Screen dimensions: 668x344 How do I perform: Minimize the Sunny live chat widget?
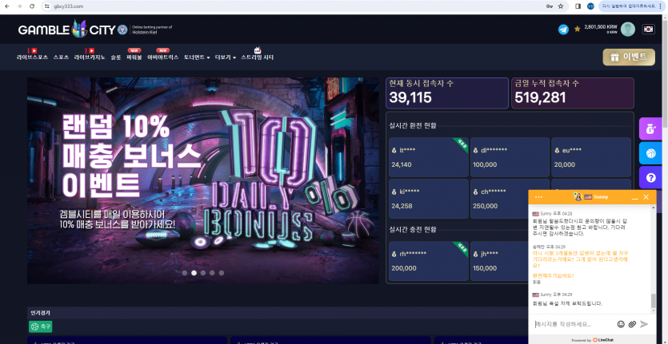[634, 197]
